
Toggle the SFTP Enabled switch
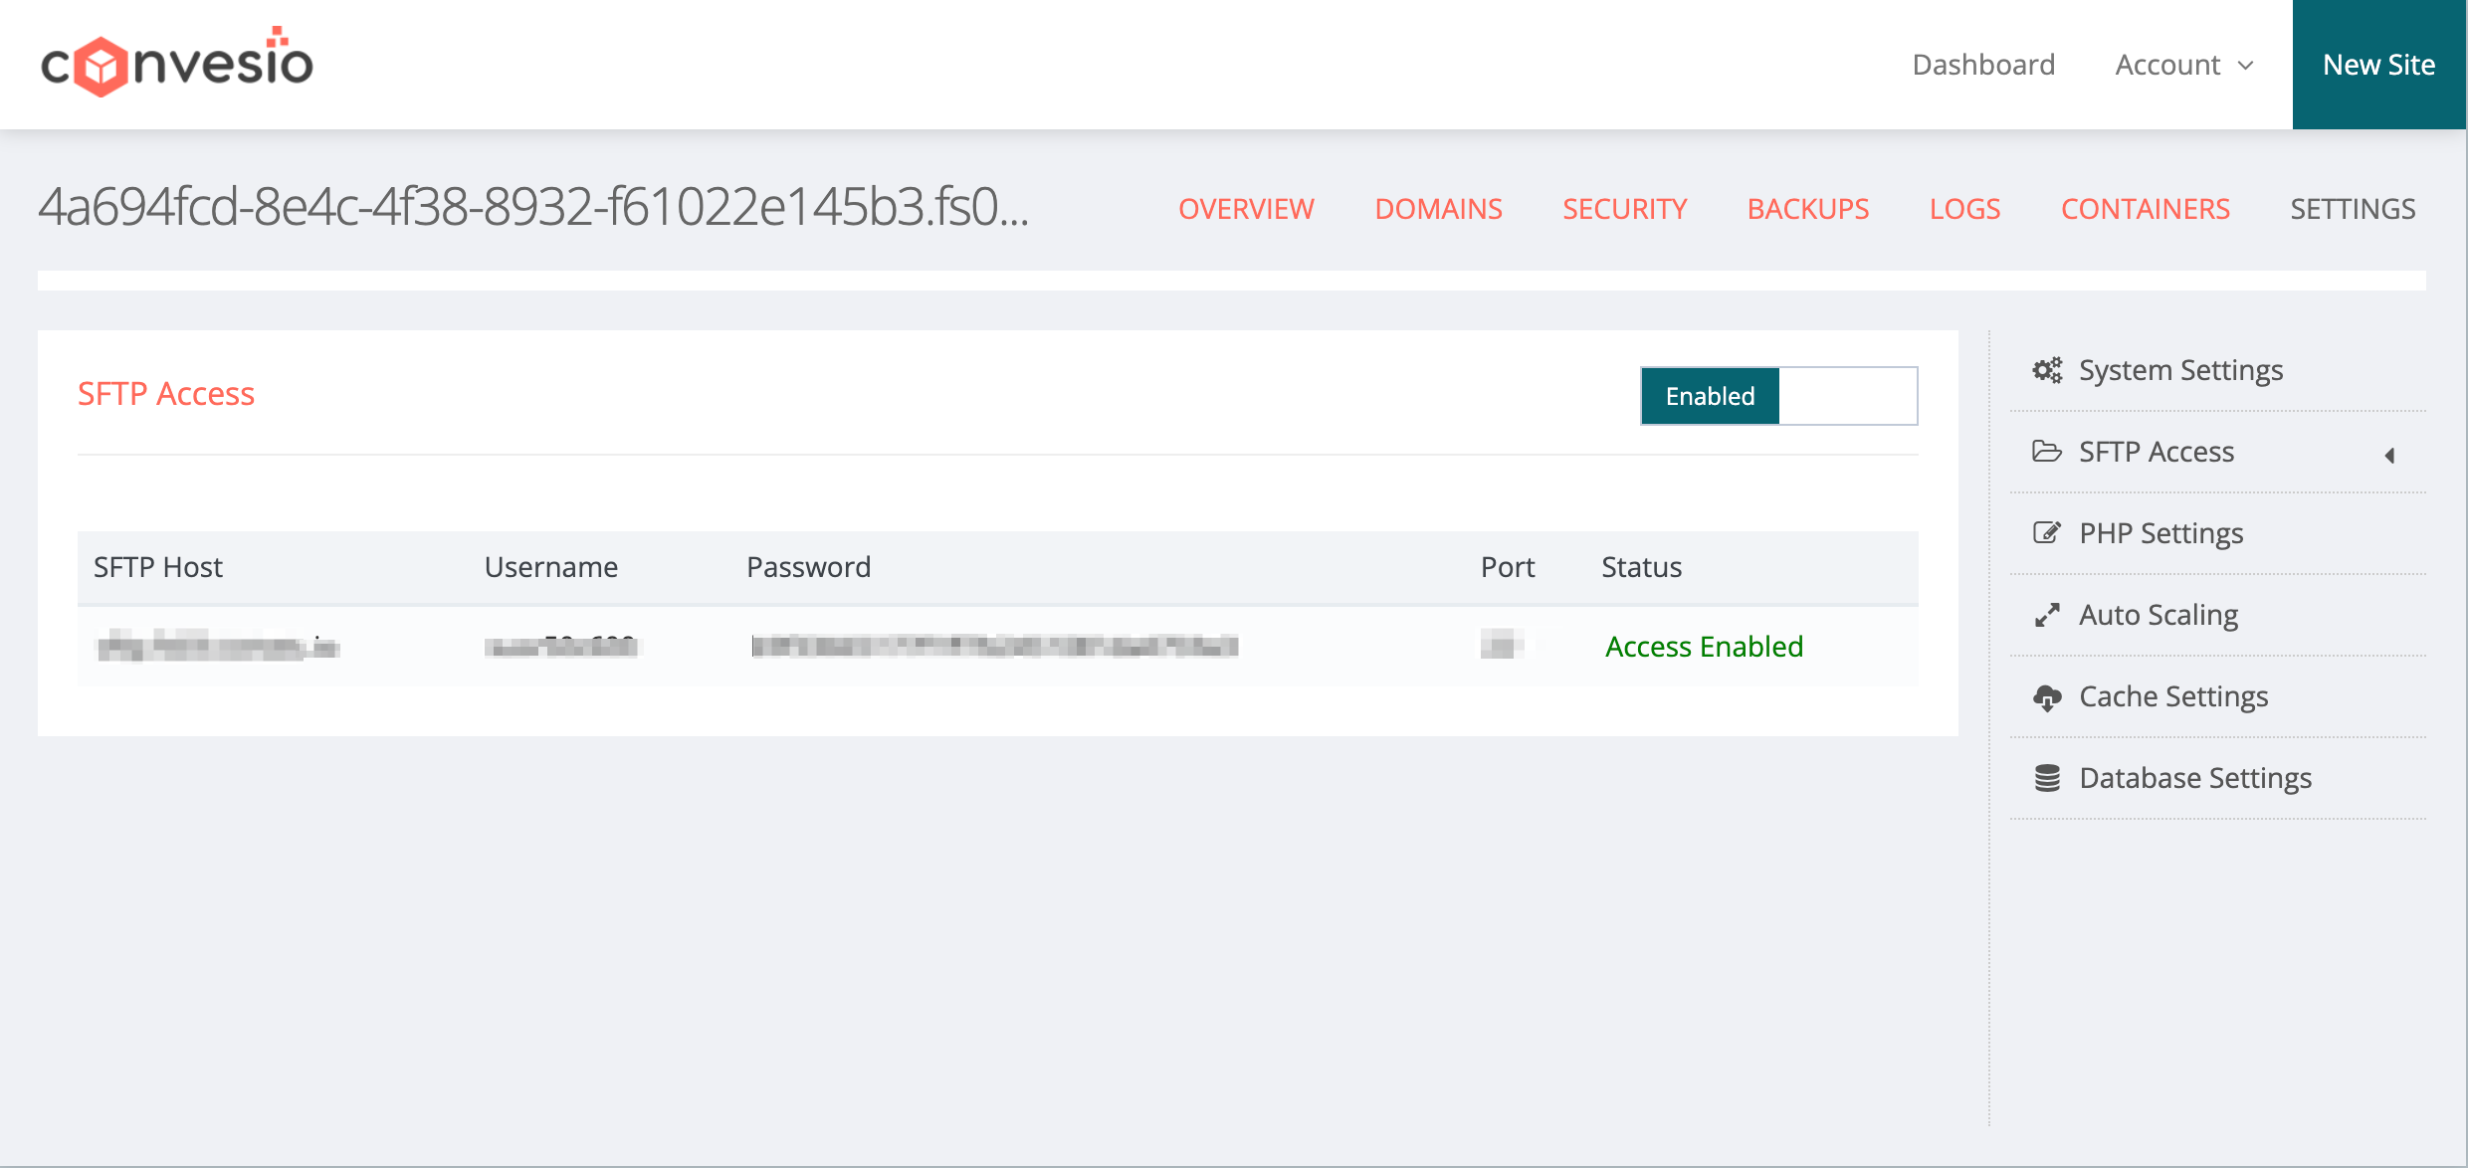point(1710,396)
